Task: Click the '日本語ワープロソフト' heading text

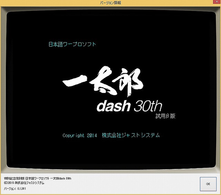Action: [72, 44]
